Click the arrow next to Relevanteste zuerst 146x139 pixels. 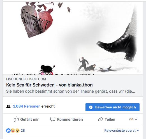(x=138, y=131)
